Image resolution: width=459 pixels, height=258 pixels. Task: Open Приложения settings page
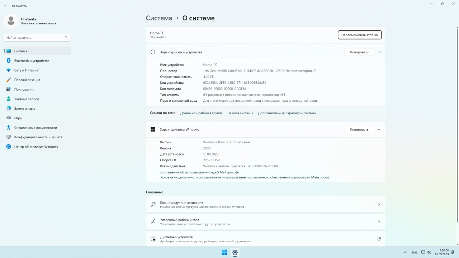37,89
